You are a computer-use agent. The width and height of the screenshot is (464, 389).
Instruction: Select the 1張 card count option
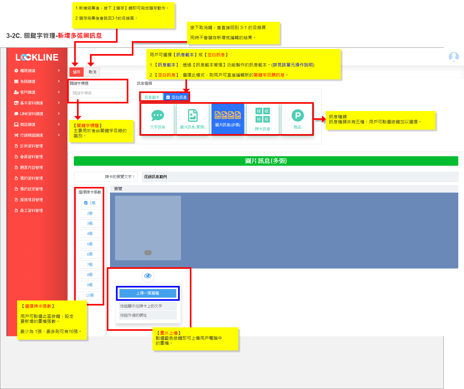90,203
